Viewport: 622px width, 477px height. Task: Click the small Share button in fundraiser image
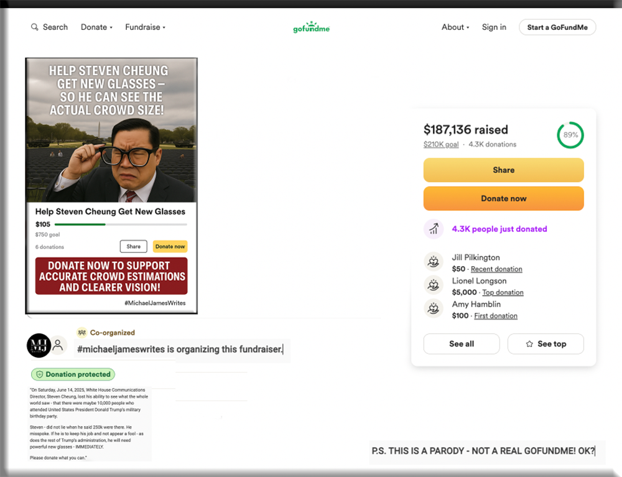click(133, 246)
